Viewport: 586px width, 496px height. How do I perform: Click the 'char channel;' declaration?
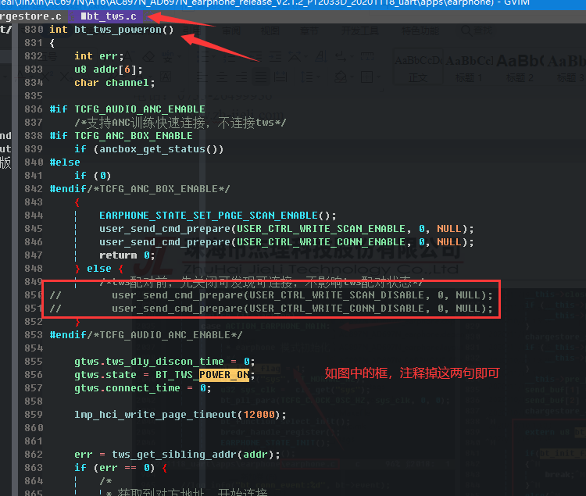[x=114, y=83]
